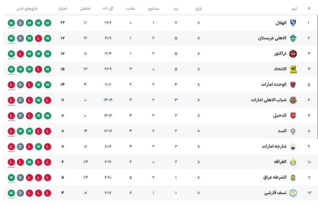Click the الاتحاد club badge
This screenshot has width=318, height=206.
point(293,69)
